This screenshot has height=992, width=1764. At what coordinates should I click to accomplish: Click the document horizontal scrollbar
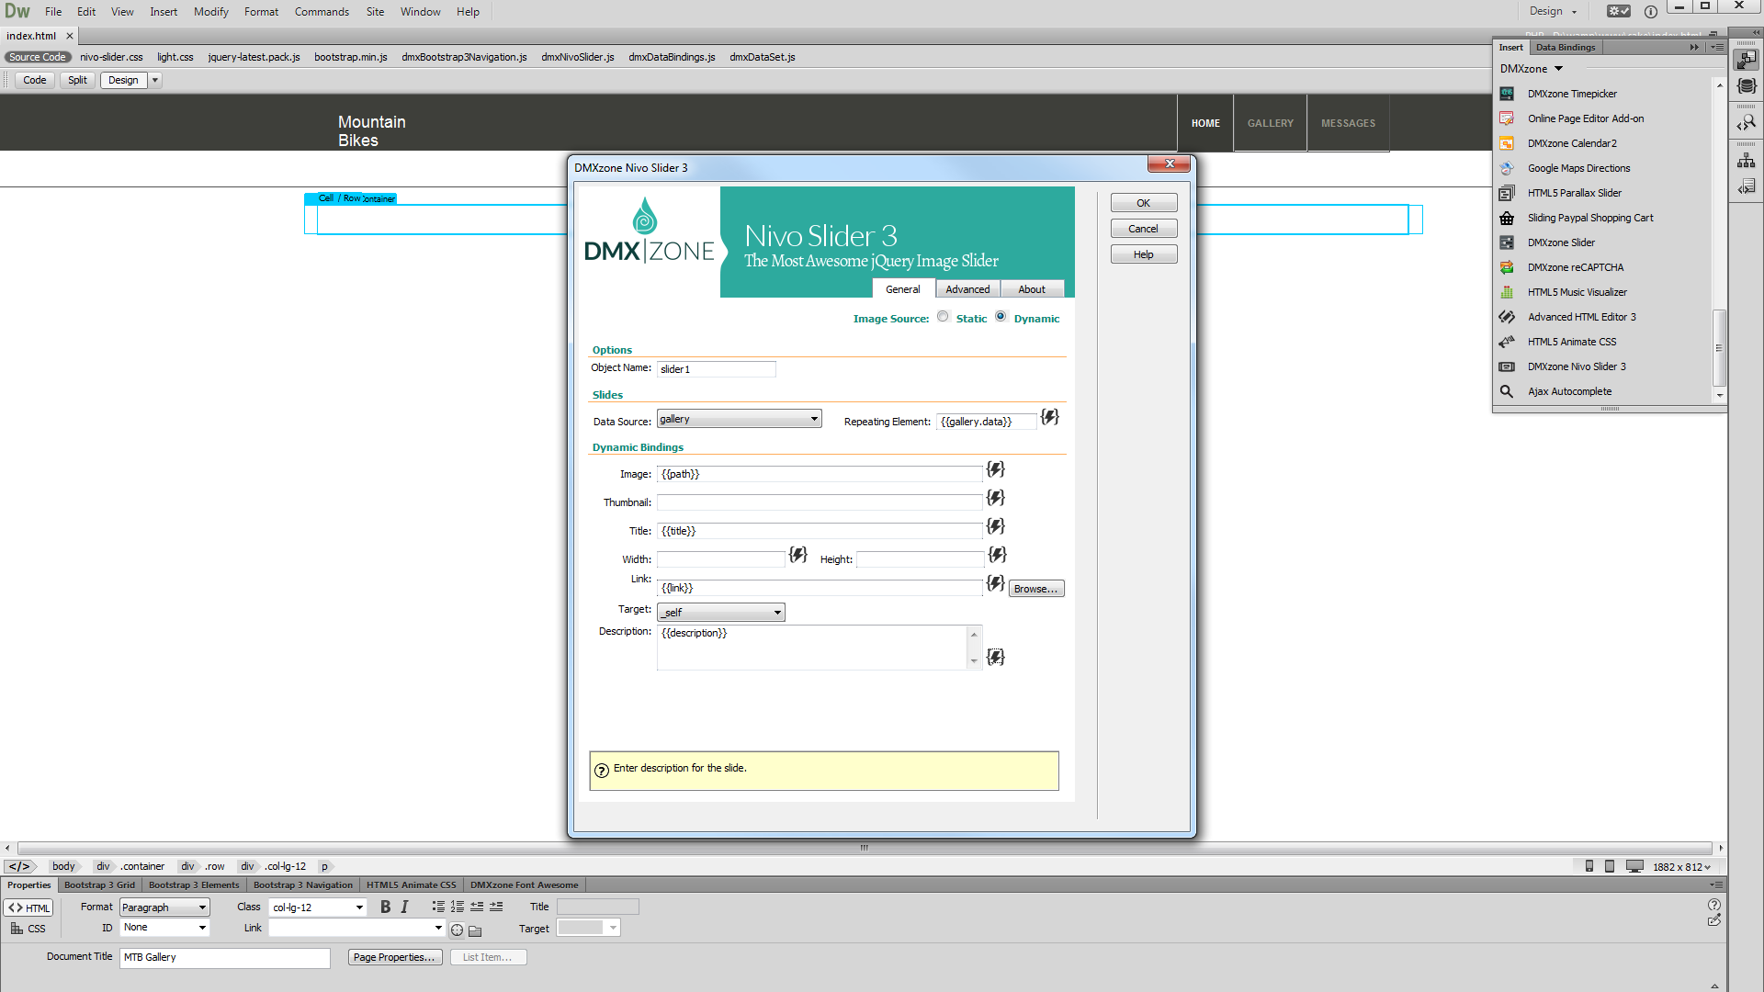click(x=864, y=848)
